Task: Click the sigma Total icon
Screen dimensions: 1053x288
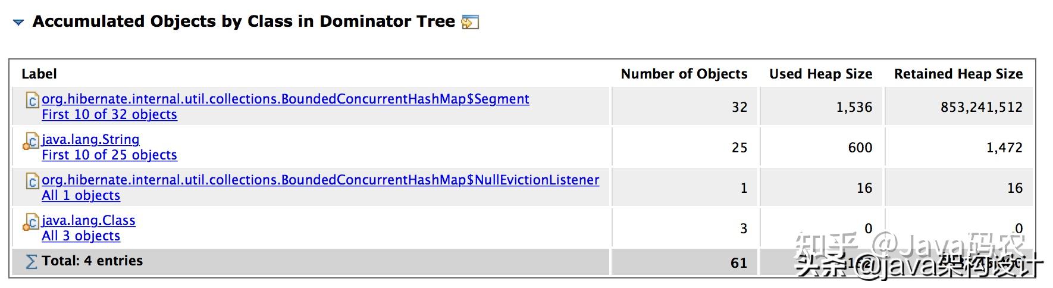Action: tap(32, 261)
